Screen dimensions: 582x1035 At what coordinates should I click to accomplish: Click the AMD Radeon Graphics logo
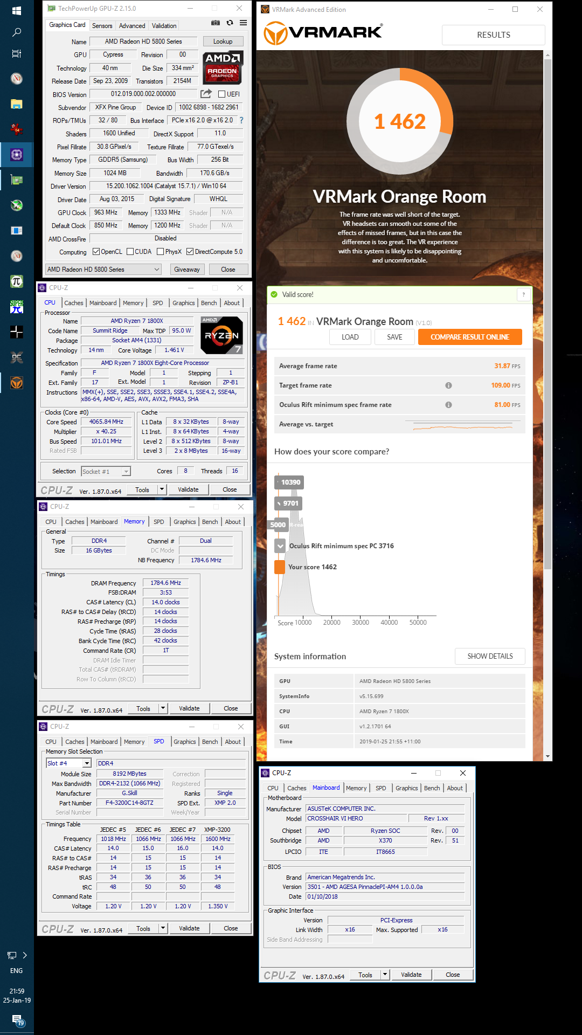coord(223,67)
